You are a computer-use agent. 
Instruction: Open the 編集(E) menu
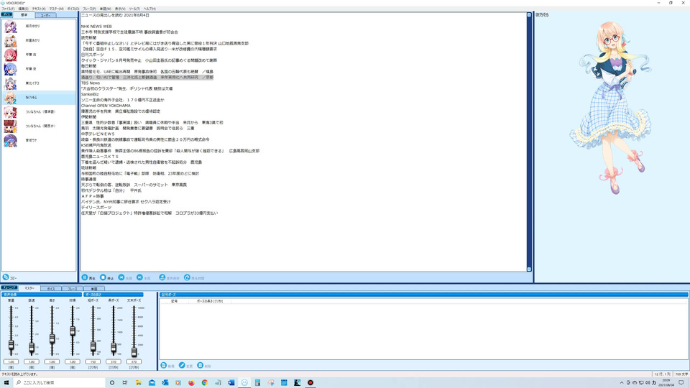tap(23, 9)
